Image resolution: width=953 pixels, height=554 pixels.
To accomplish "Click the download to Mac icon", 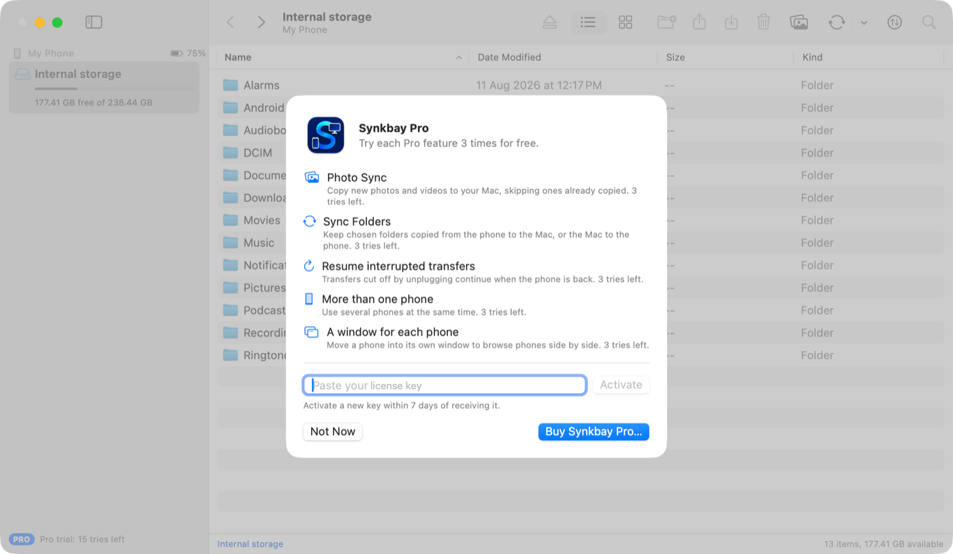I will coord(731,22).
